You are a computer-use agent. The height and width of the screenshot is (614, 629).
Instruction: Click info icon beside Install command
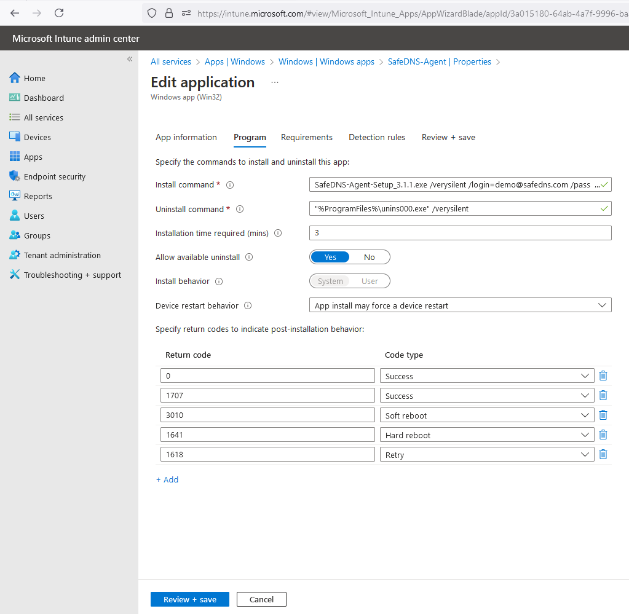click(230, 185)
